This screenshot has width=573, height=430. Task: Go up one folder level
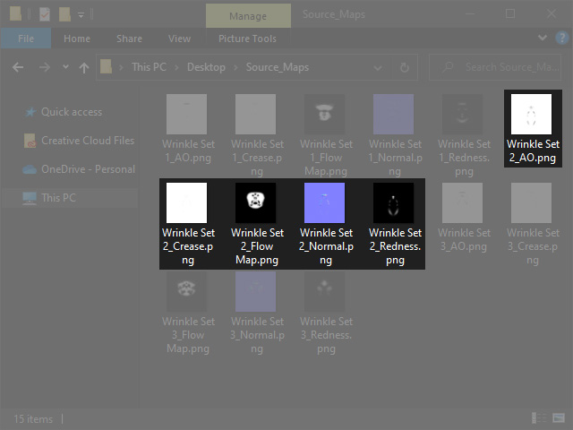(x=84, y=67)
